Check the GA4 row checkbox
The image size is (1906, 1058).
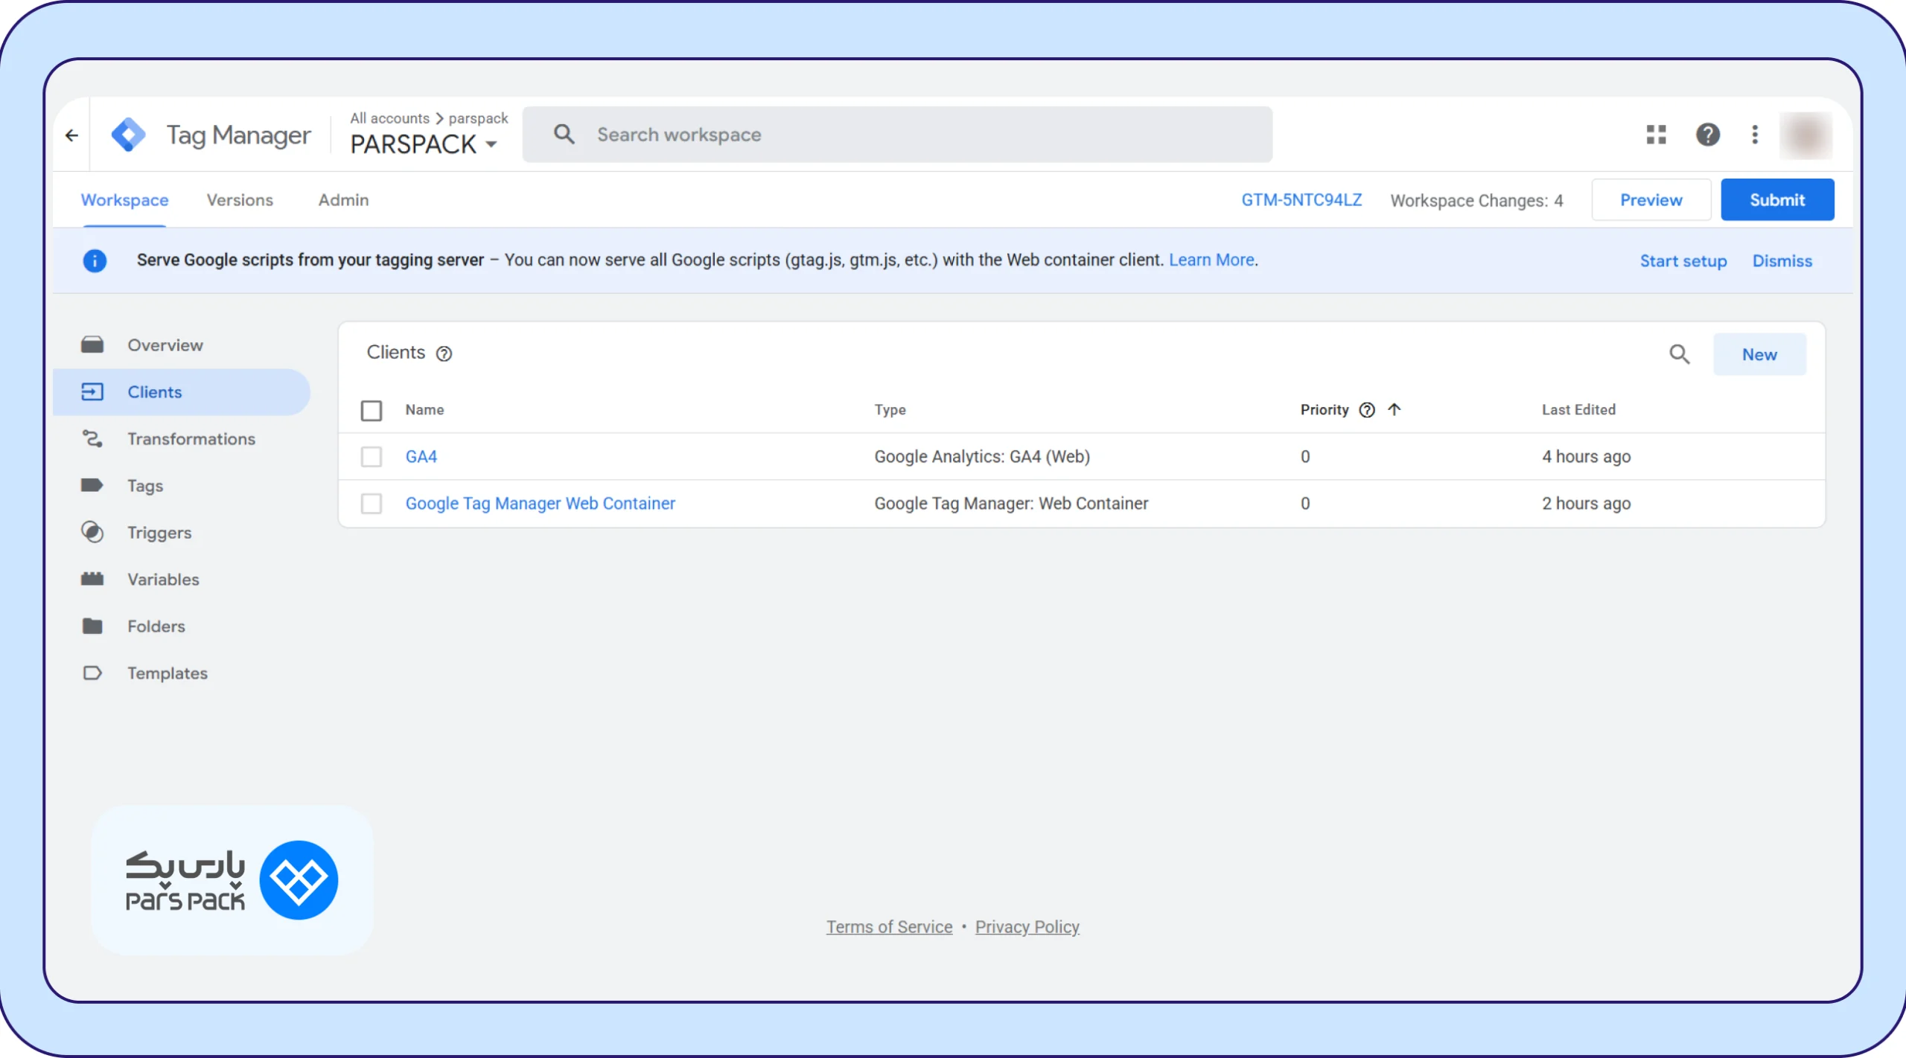pyautogui.click(x=372, y=457)
